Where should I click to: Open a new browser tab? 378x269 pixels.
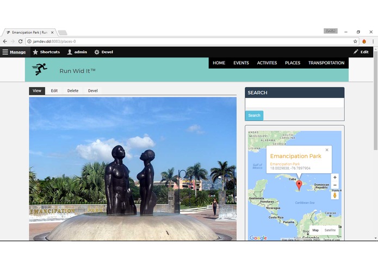[63, 33]
